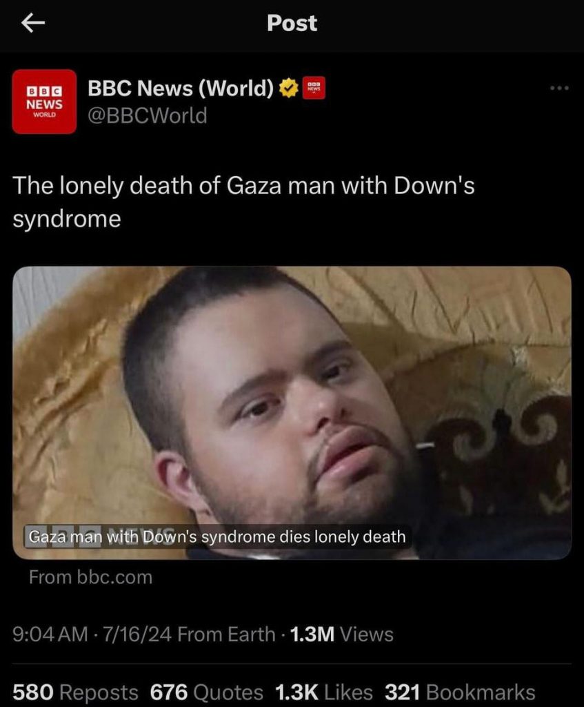Tap the 9:04 AM timestamp
The image size is (584, 707).
50,635
